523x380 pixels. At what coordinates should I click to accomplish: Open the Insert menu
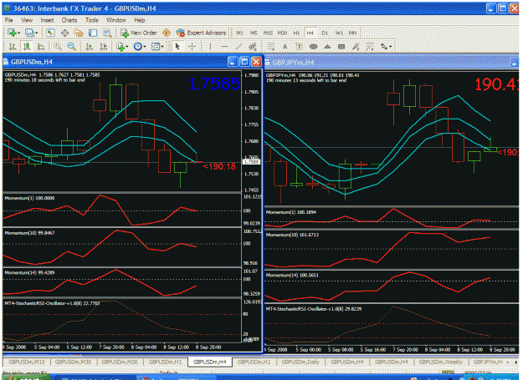(47, 20)
